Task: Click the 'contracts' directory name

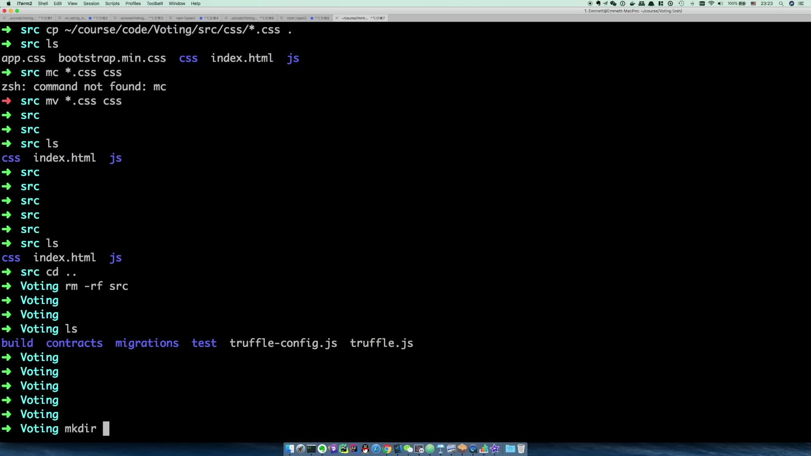Action: click(x=74, y=343)
